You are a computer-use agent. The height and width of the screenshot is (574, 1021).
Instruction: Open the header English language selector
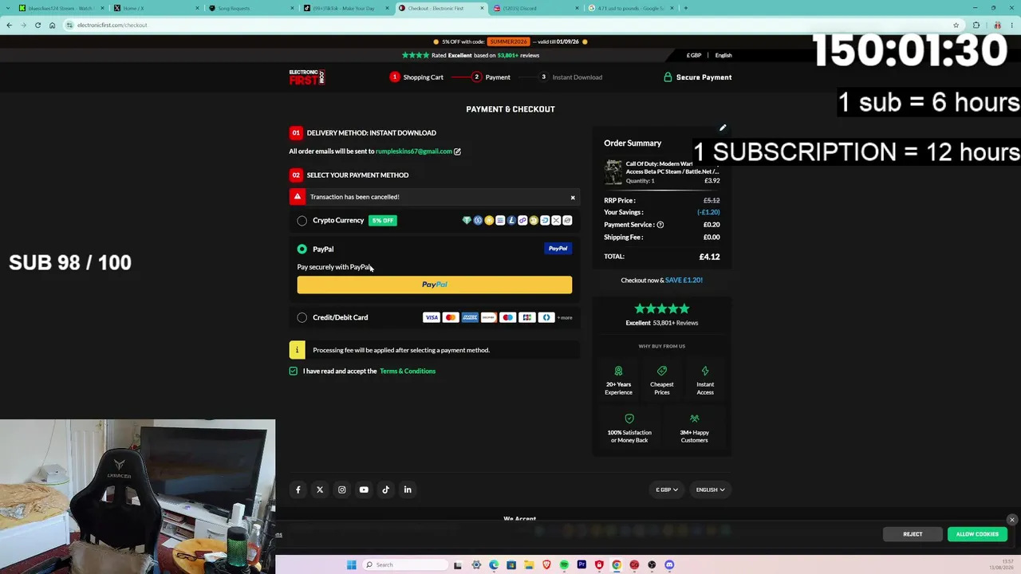(723, 56)
